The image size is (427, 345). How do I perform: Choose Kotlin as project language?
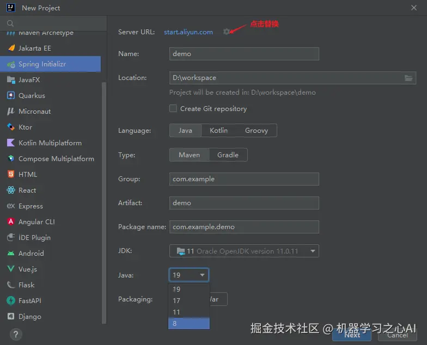click(218, 131)
